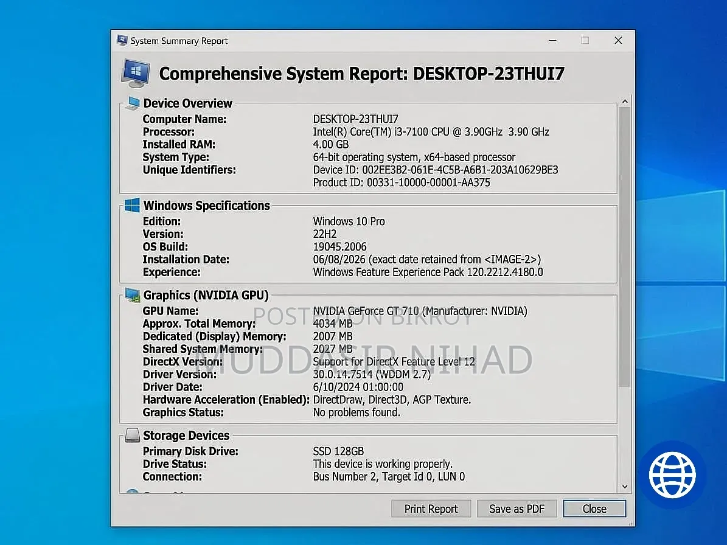
Task: Click driver version 30.0.14.7514 value
Action: click(372, 375)
